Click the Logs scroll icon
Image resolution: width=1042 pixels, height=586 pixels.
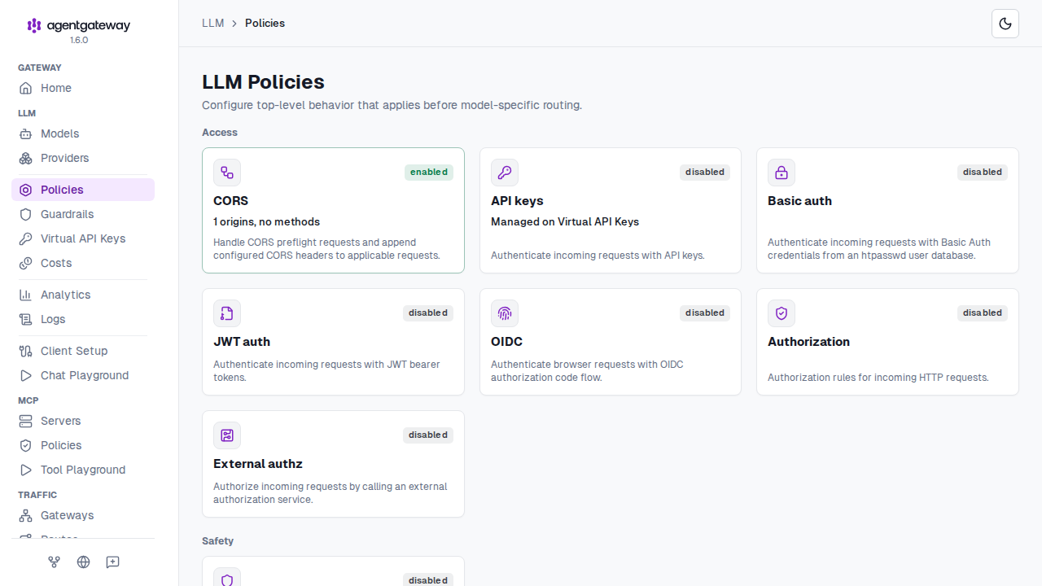pos(26,319)
